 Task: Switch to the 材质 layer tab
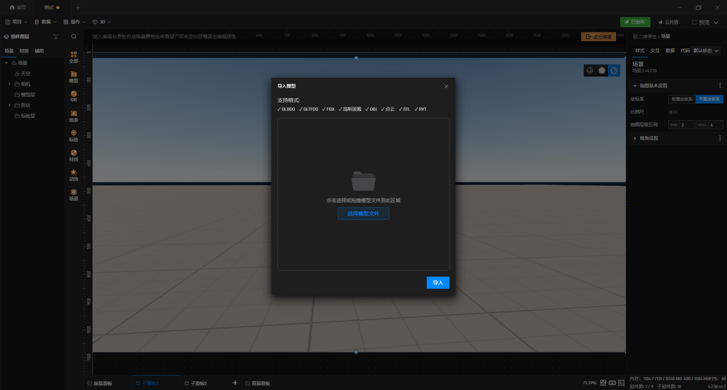[24, 51]
